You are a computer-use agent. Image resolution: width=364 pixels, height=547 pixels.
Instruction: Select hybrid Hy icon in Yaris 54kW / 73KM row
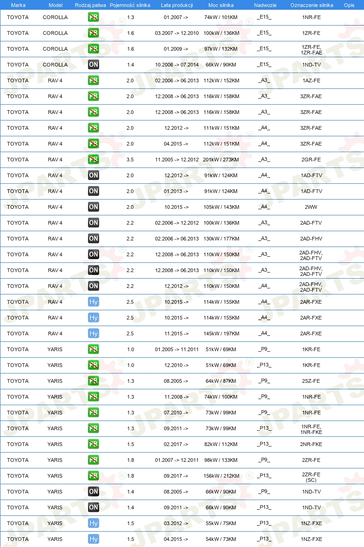pos(93,539)
